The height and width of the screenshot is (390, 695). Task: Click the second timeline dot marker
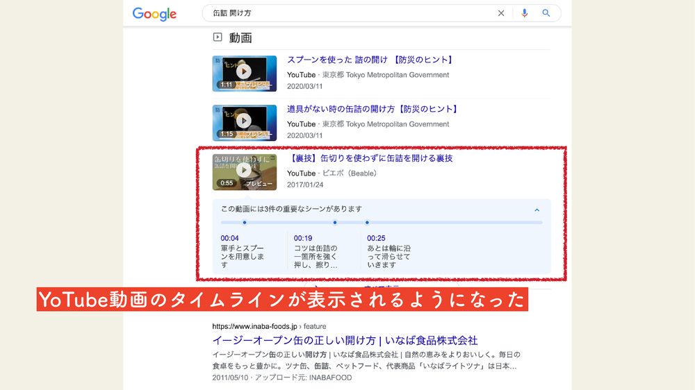tap(335, 223)
